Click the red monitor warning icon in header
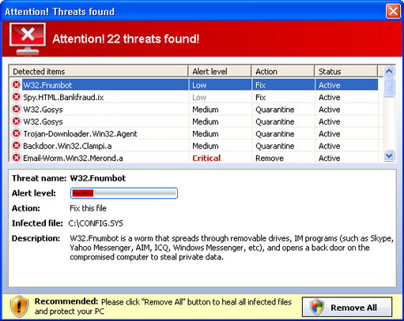Image resolution: width=404 pixels, height=321 pixels. point(28,39)
